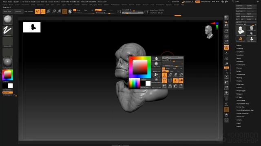Open the StartupMaterial sphere on the left shelf
The width and height of the screenshot is (261, 146).
click(8, 63)
